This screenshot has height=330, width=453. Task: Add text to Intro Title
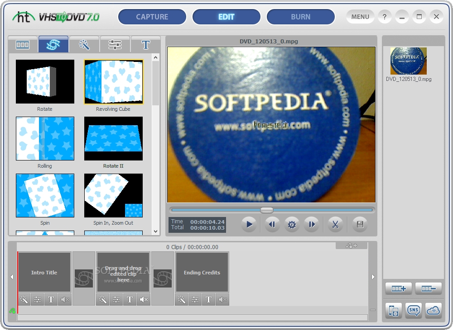(51, 300)
